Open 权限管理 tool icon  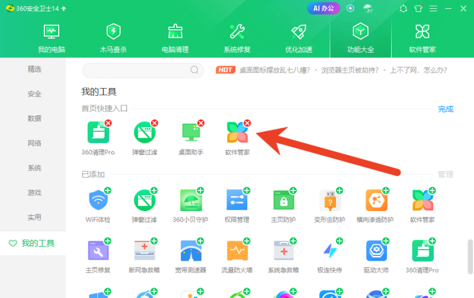[237, 200]
